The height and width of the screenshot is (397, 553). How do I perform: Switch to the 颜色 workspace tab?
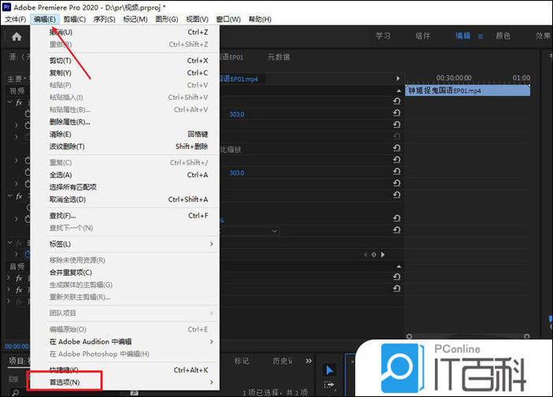pyautogui.click(x=503, y=36)
